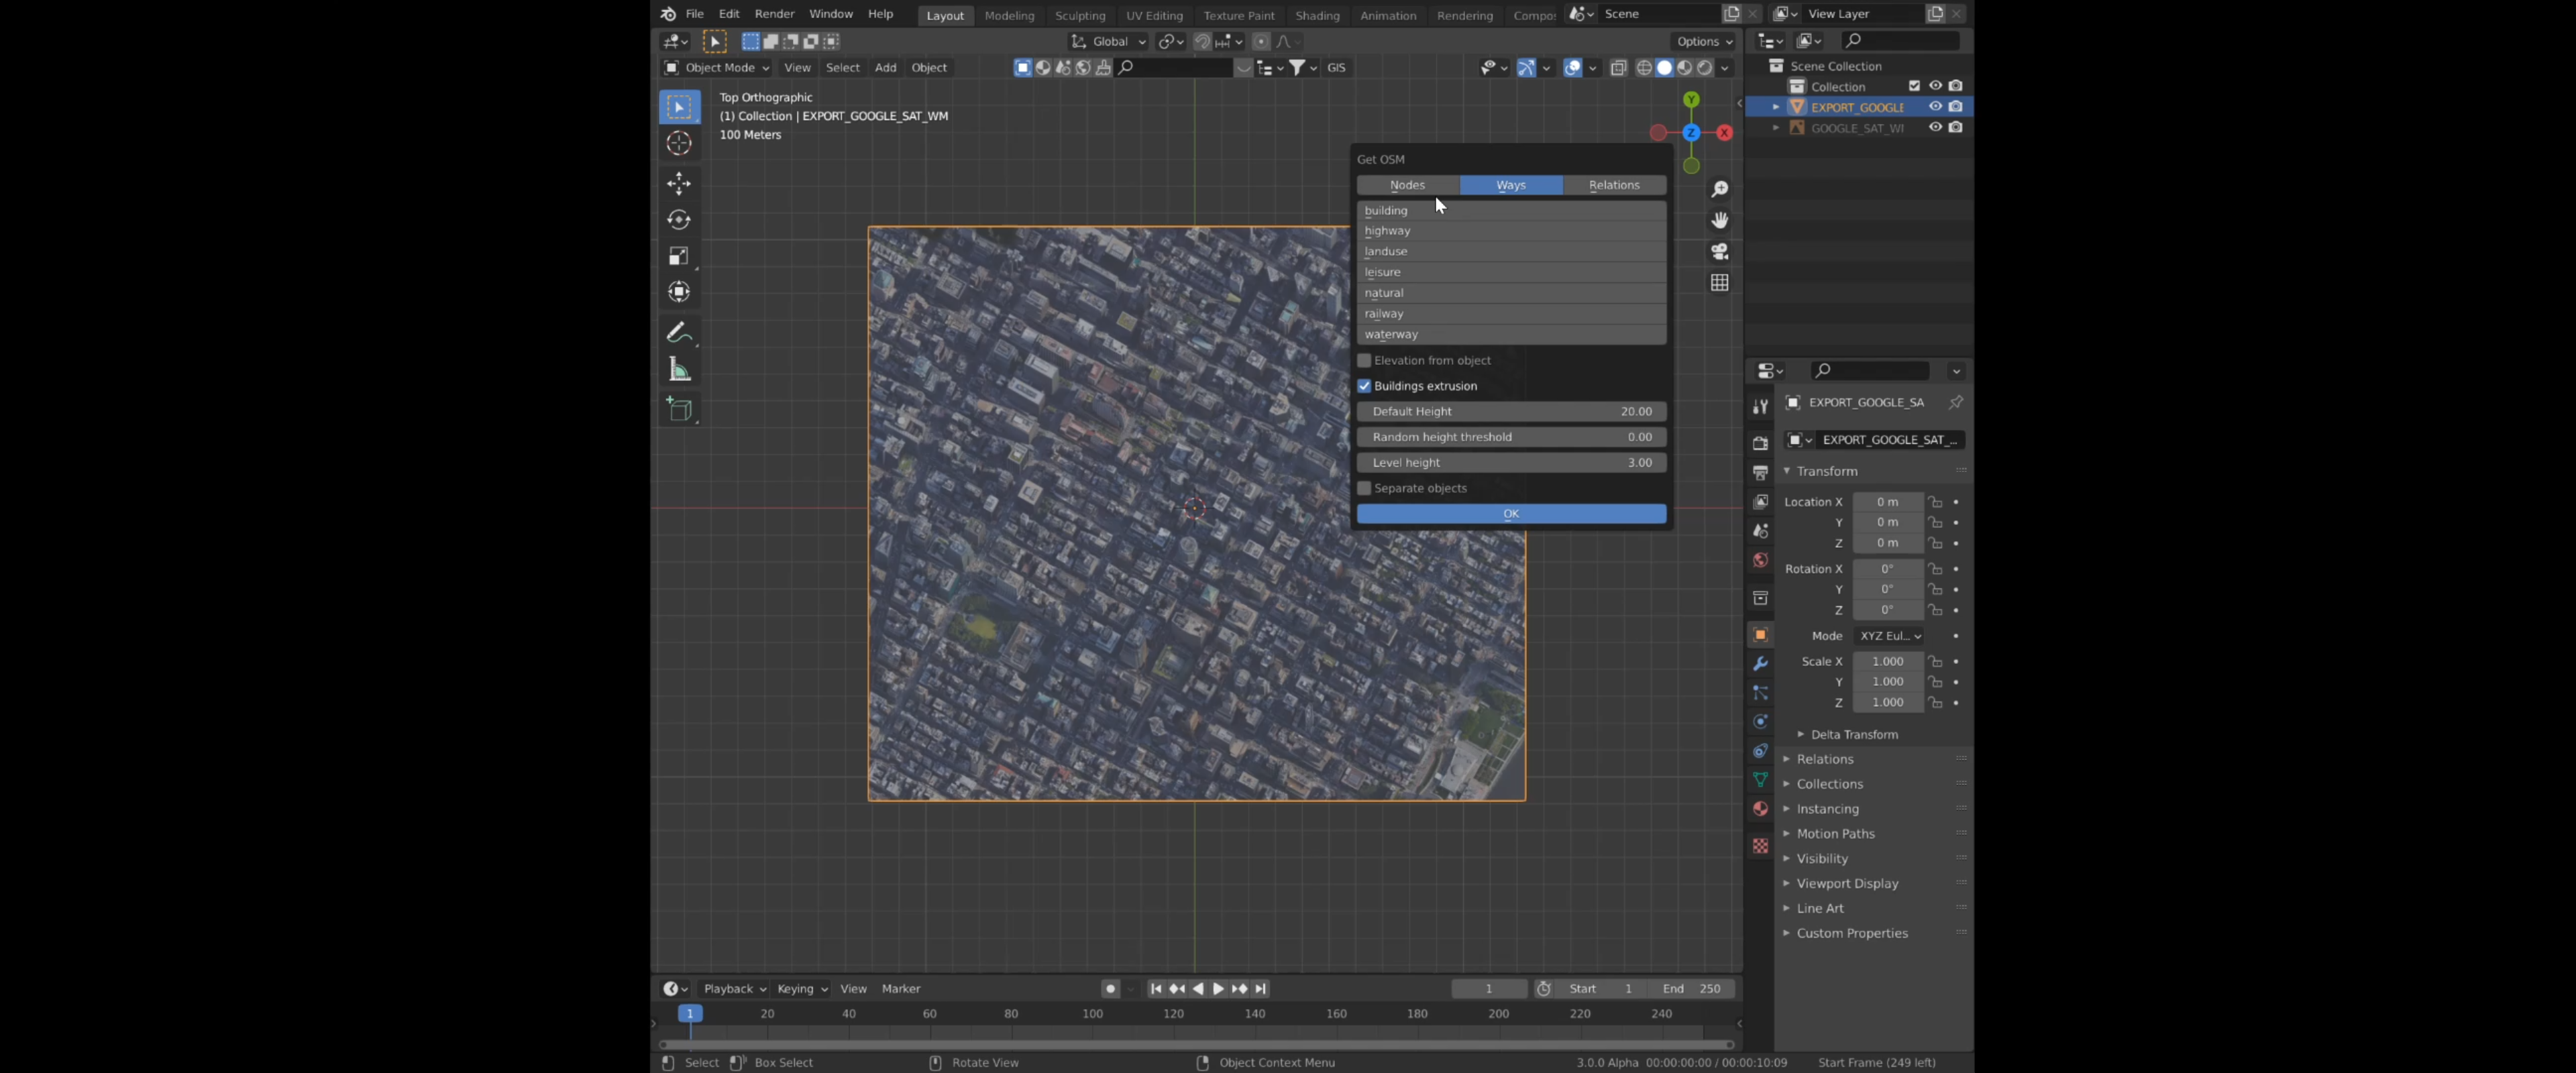Hide GOOGLE_SAT_WM object with eye icon
Image resolution: width=2576 pixels, height=1073 pixels.
(x=1935, y=128)
